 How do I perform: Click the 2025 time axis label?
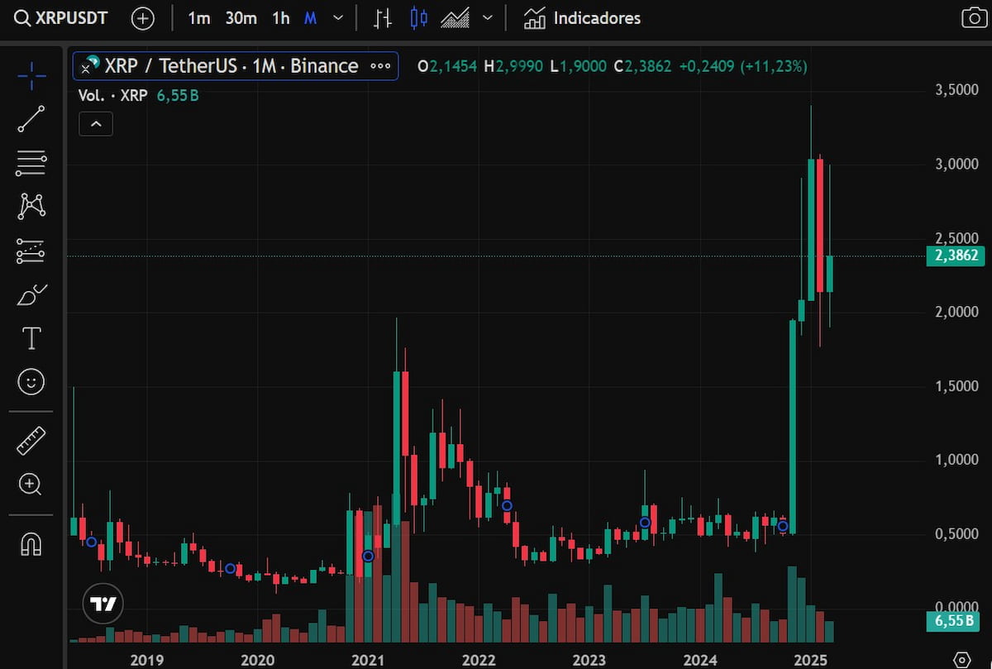point(811,659)
